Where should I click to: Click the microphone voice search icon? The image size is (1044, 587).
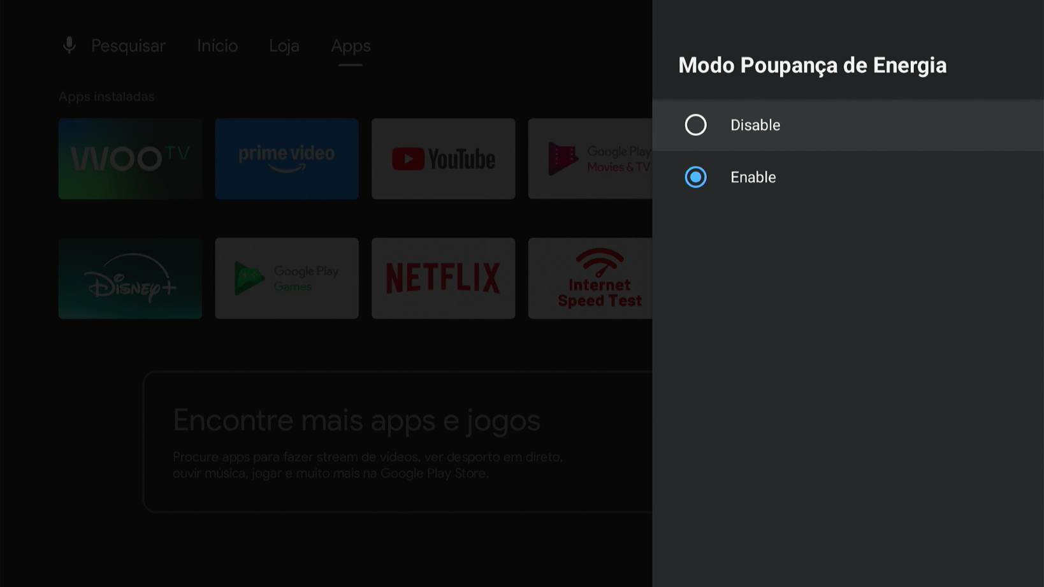coord(69,45)
